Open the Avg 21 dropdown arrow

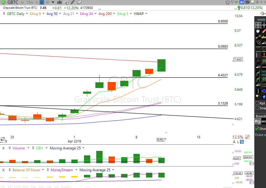pos(77,13)
